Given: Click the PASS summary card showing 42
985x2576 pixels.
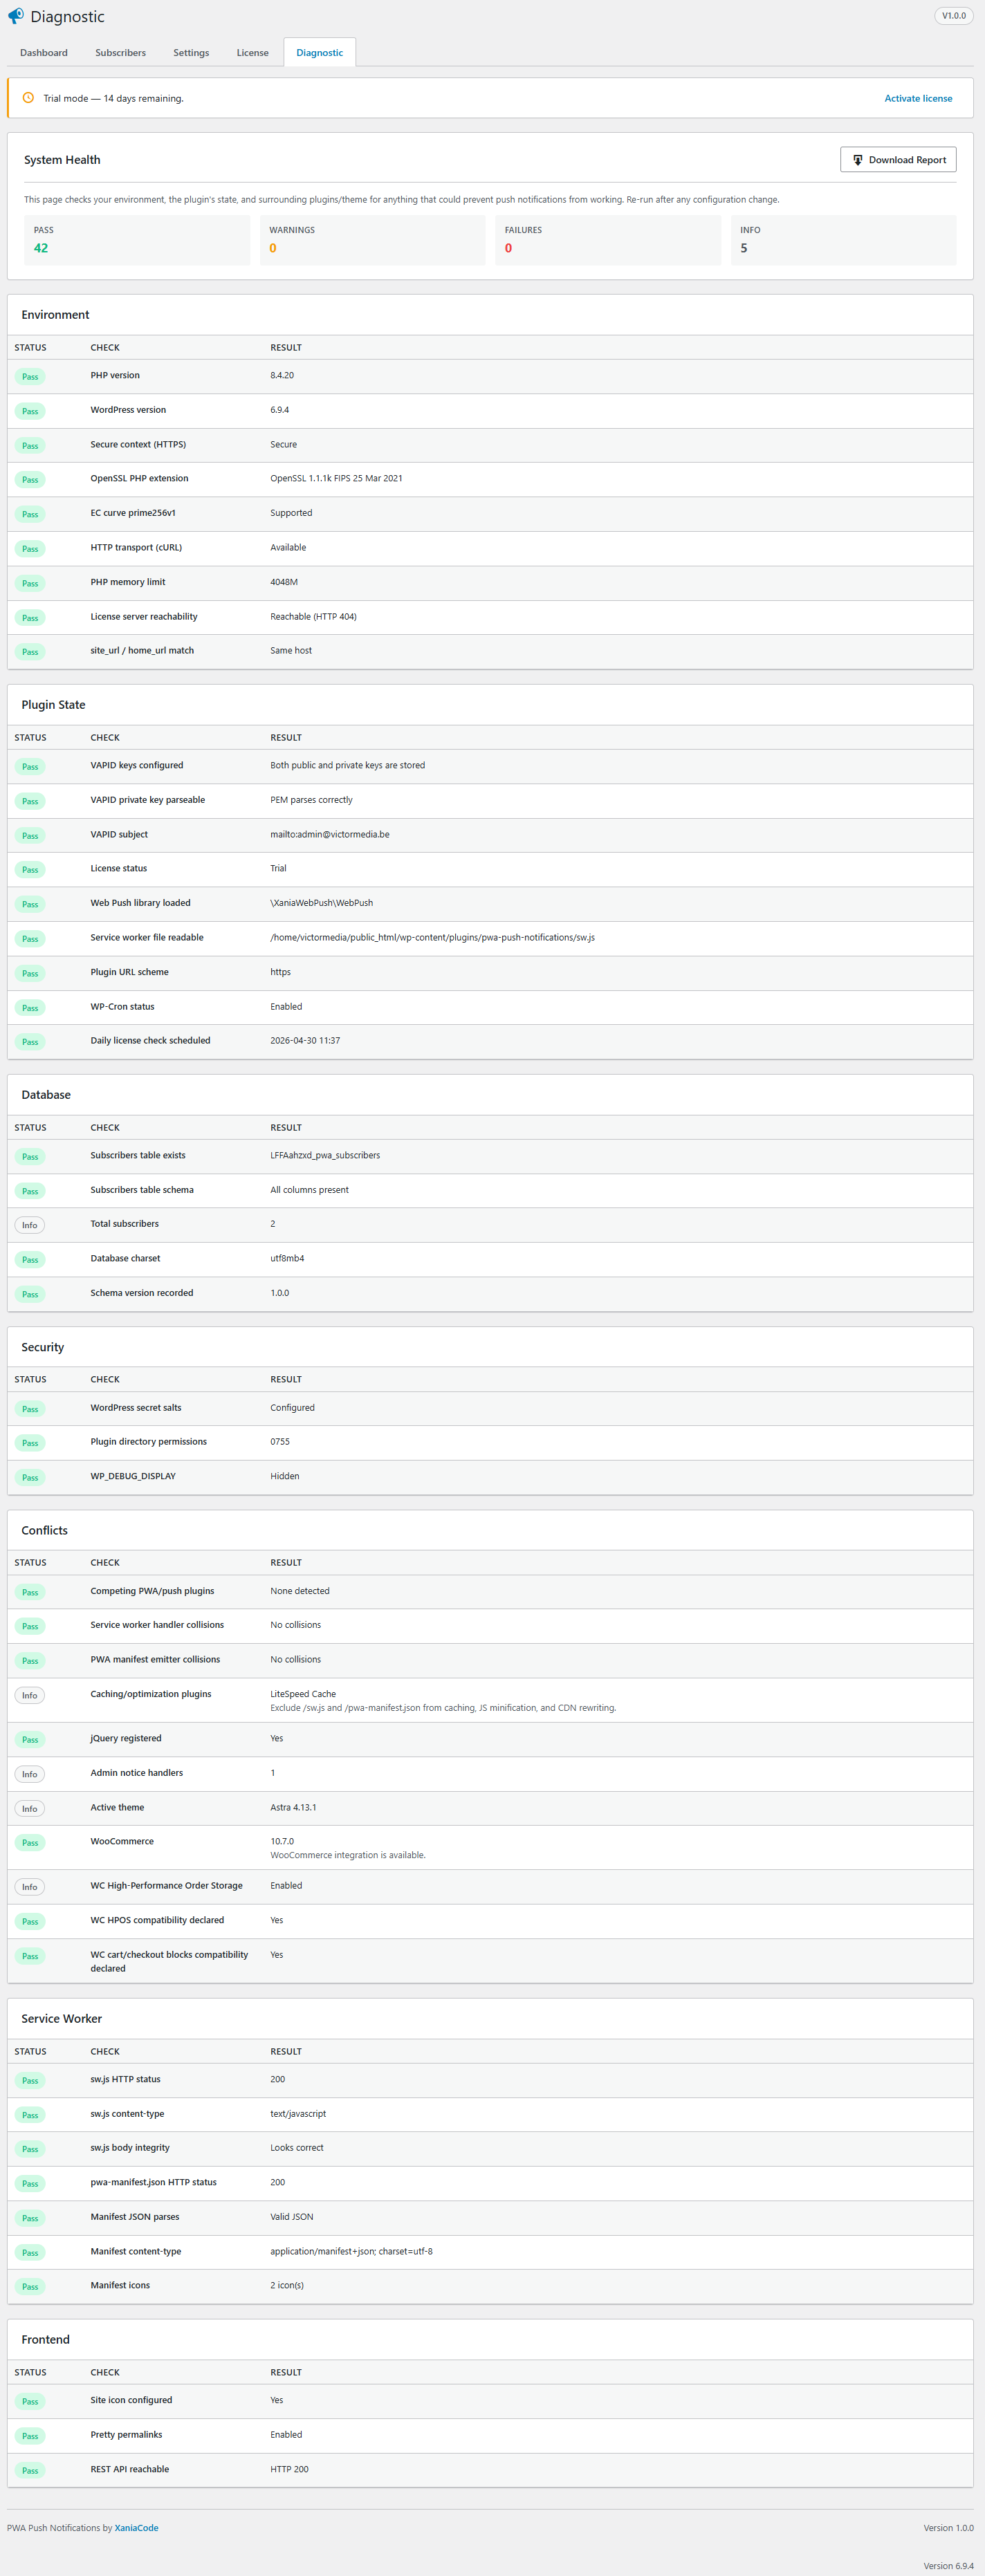Looking at the screenshot, I should (137, 240).
